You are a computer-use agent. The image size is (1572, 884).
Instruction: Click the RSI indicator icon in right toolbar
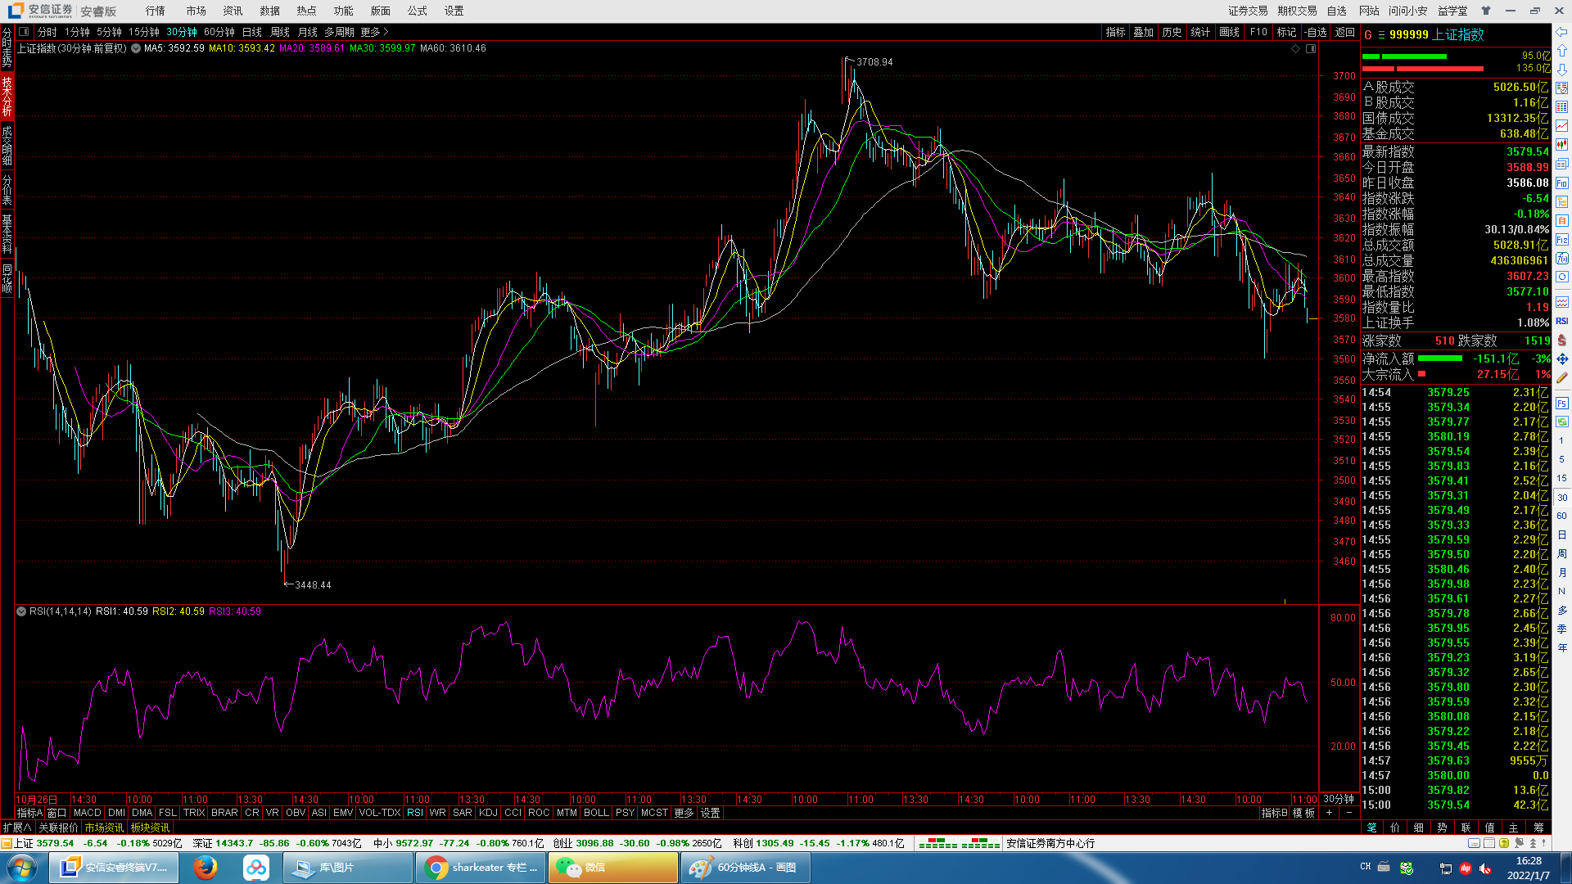coord(1562,321)
